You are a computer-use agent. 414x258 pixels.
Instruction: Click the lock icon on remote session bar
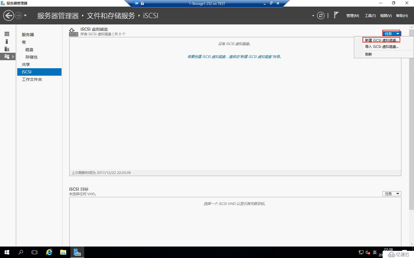142,3
